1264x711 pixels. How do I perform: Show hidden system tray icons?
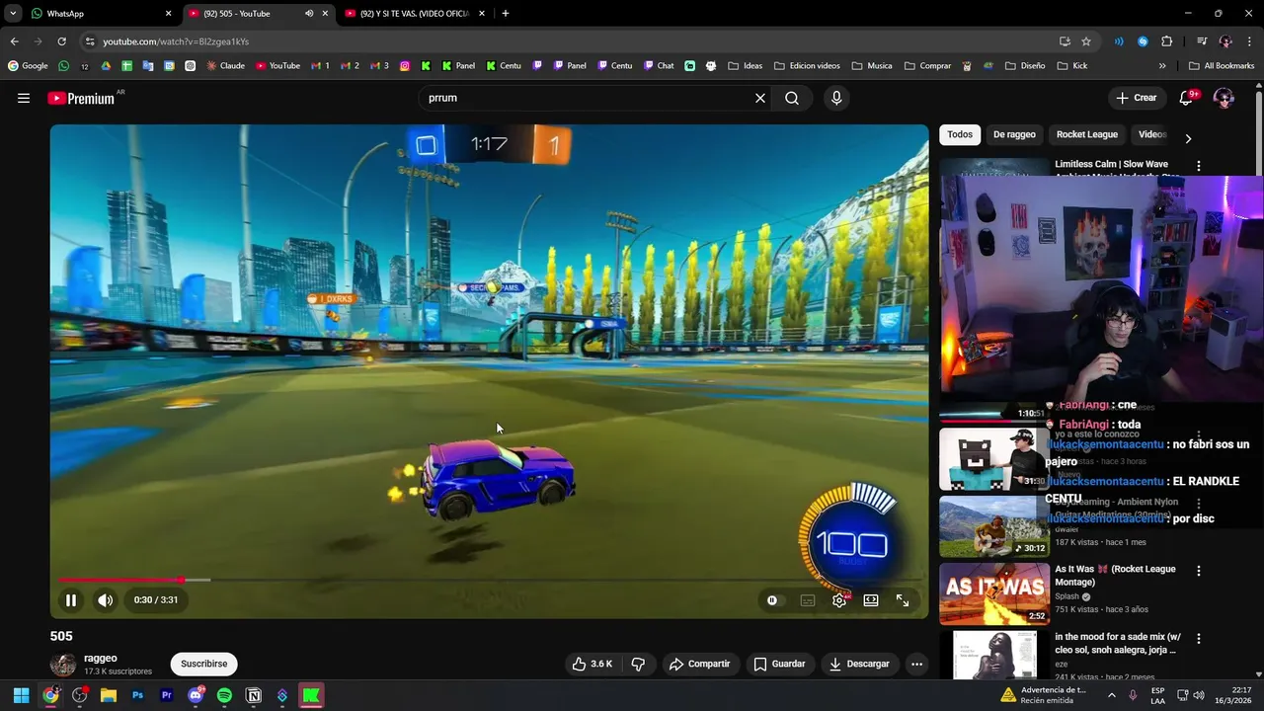[1112, 695]
